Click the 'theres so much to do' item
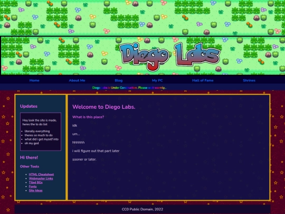Image resolution: width=285 pixels, height=214 pixels. tap(39, 135)
